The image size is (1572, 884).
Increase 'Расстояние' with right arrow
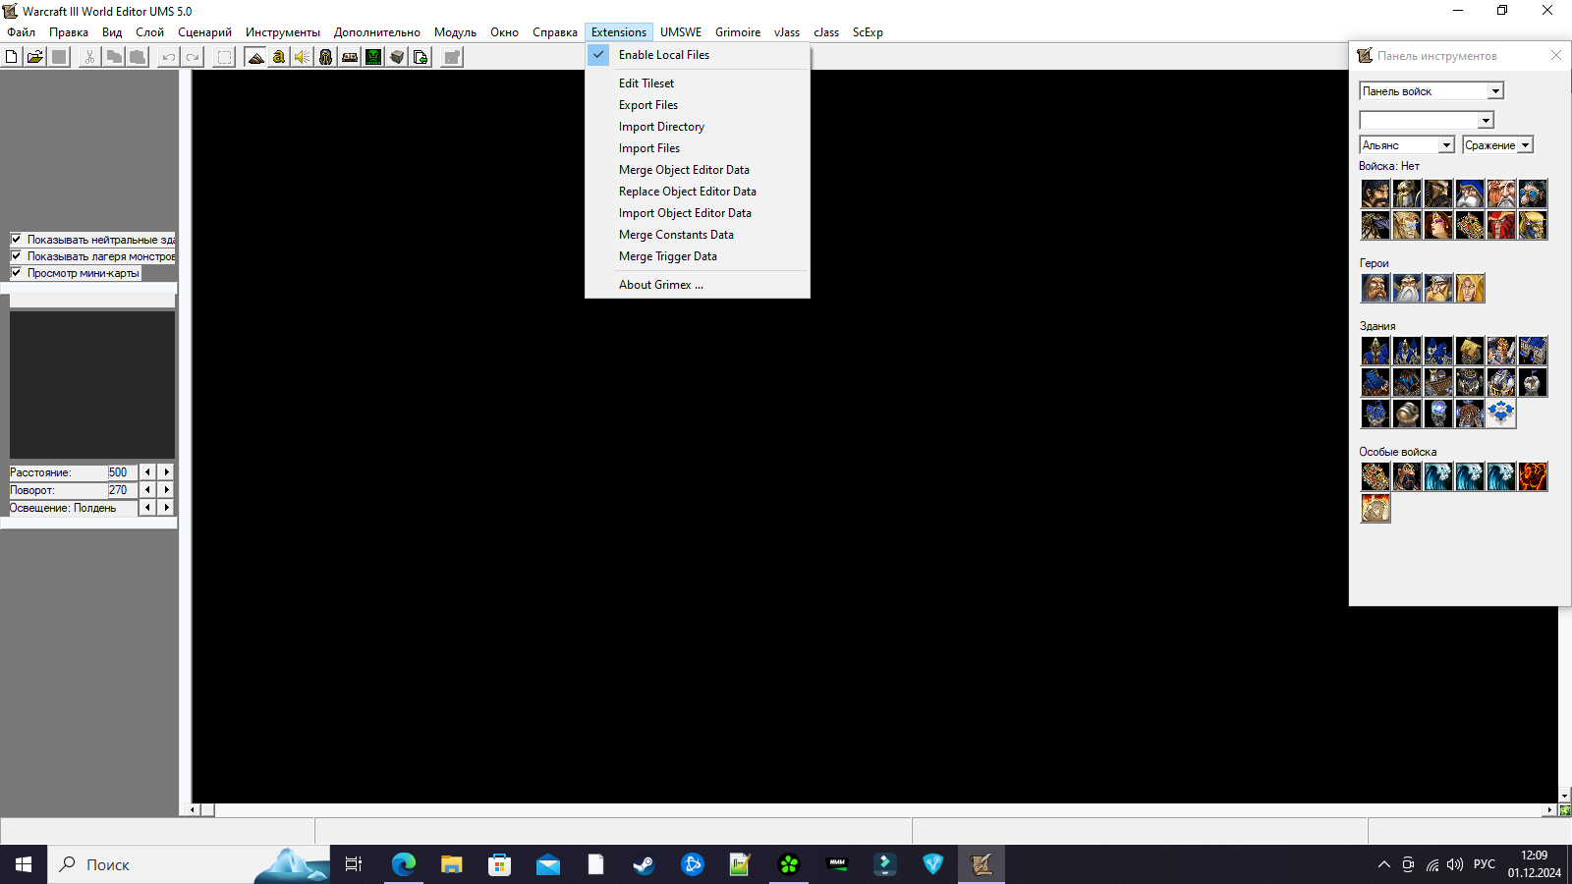(x=166, y=472)
